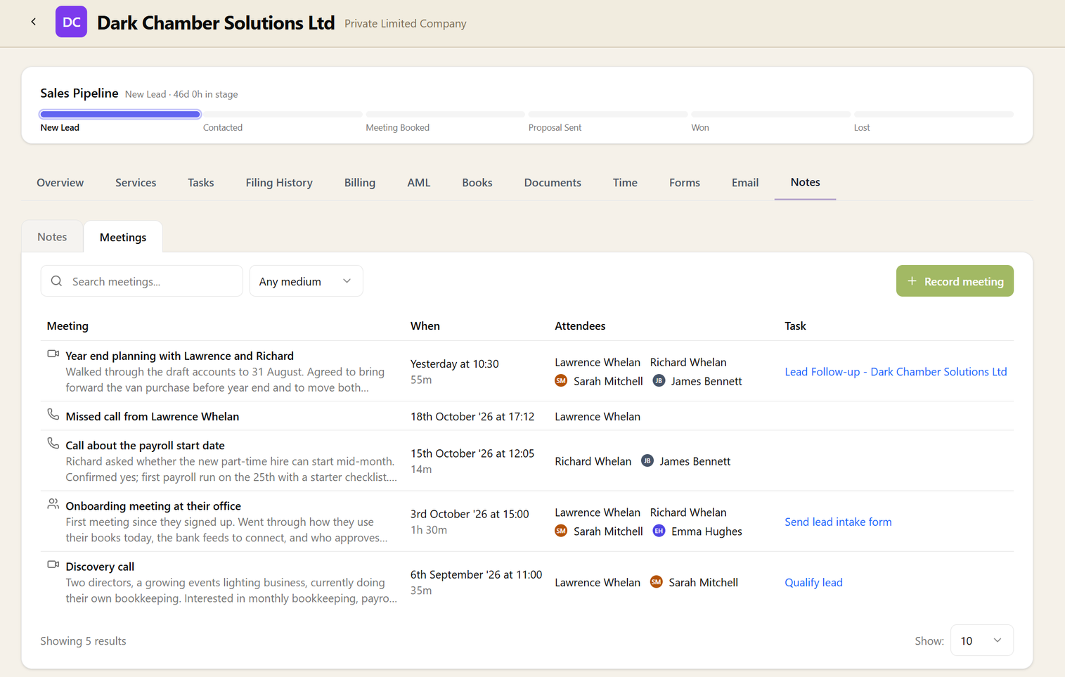Open the Documents tab

coord(553,182)
